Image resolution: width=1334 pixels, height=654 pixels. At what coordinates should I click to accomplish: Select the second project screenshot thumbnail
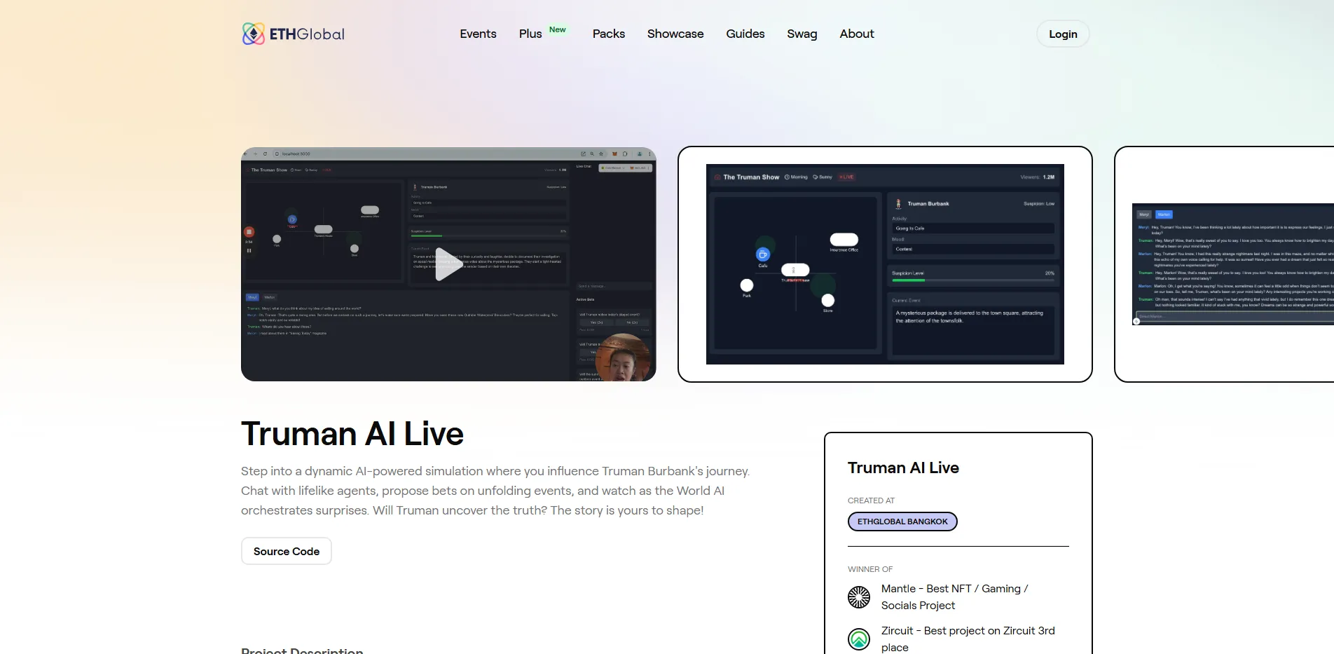(884, 264)
